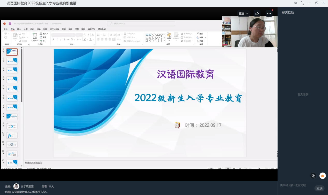Screen dimensions: 328x195
Task: Switch to the 幻灯片放映 ribbon tab
Action: [54, 29]
